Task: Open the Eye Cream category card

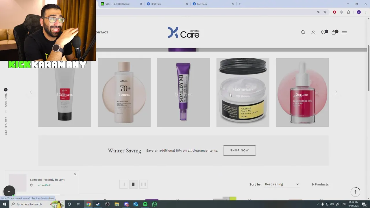Action: [x=184, y=92]
